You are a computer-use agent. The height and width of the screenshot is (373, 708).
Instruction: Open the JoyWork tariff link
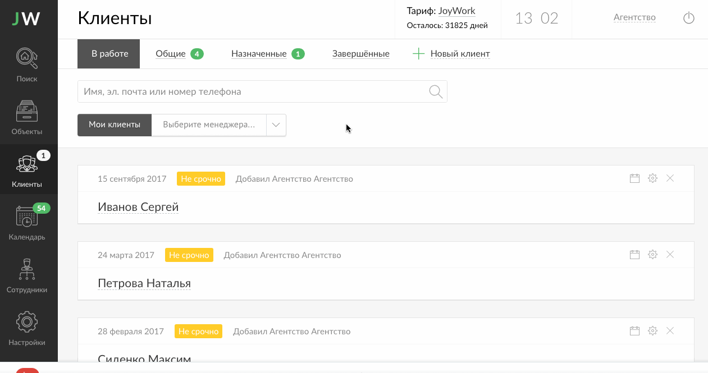457,11
